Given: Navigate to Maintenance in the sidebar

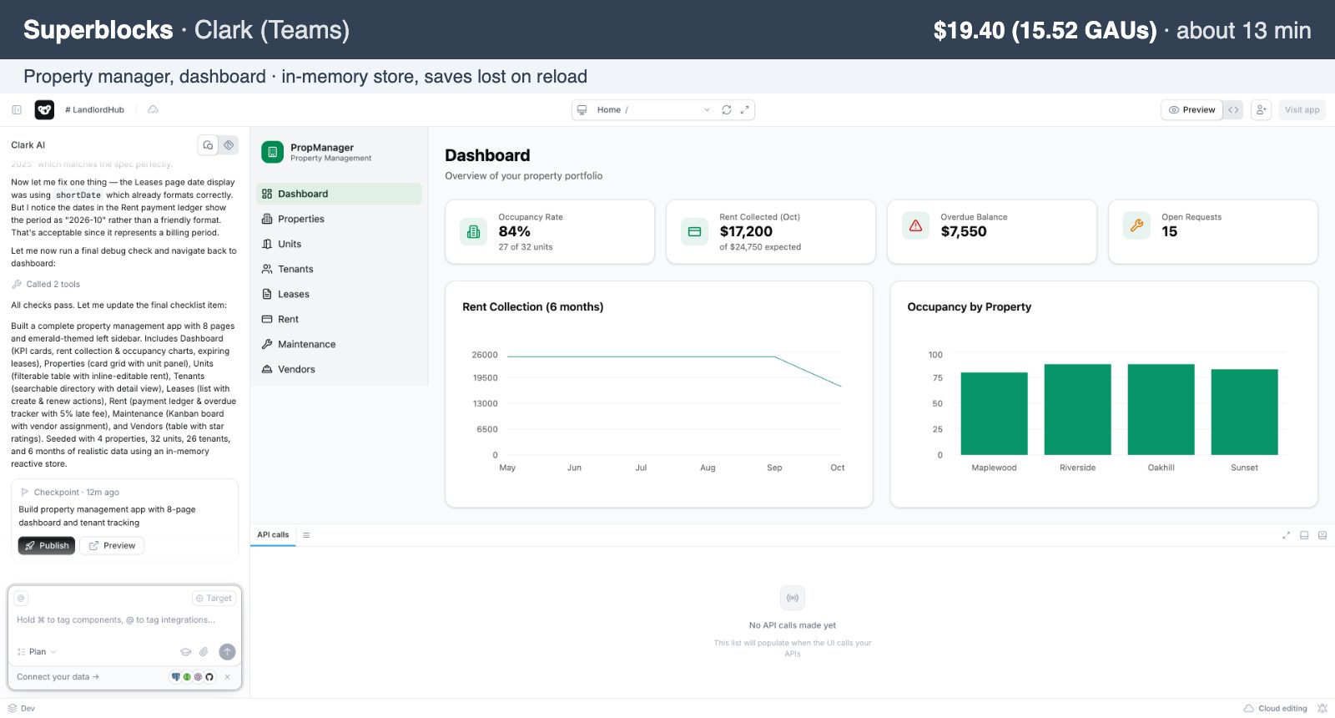Looking at the screenshot, I should [x=339, y=344].
